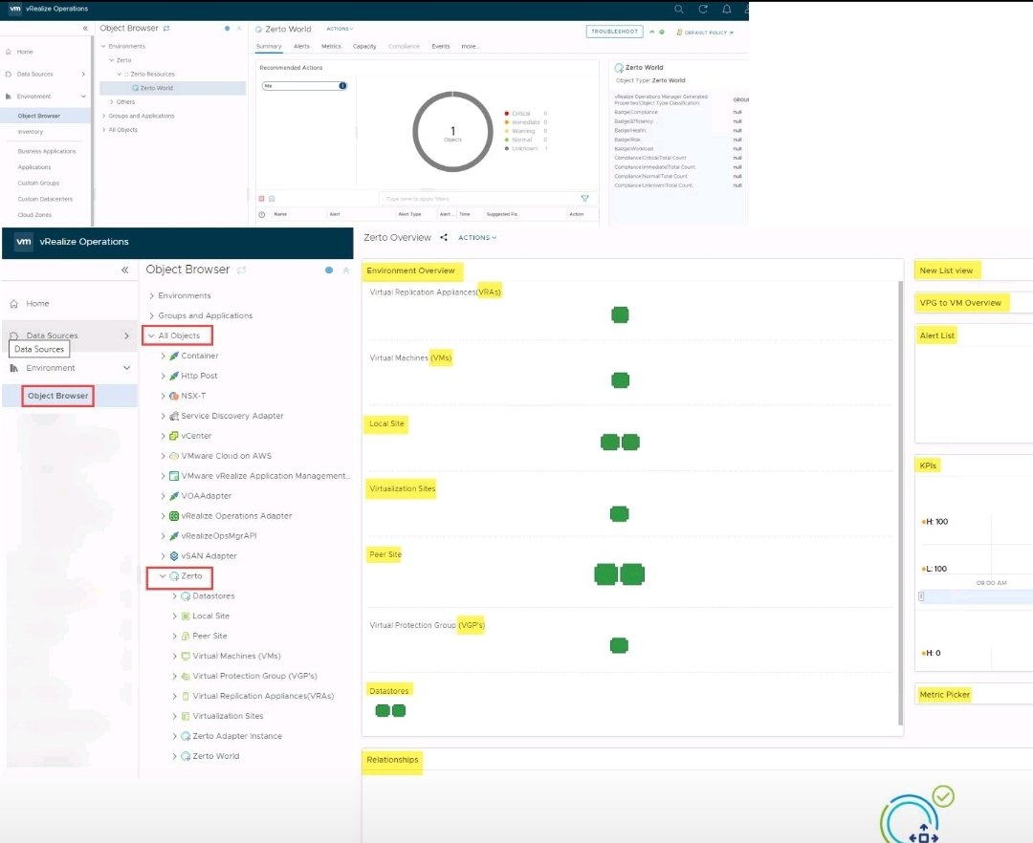Screen dimensions: 1033x843
Task: Click the green VRAs object square
Action: click(620, 315)
